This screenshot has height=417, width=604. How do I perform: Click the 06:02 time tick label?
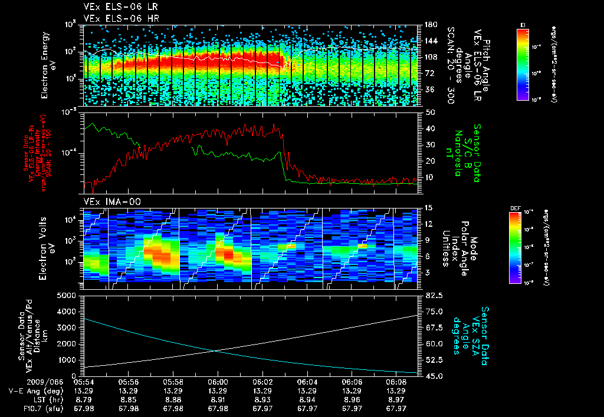262,382
